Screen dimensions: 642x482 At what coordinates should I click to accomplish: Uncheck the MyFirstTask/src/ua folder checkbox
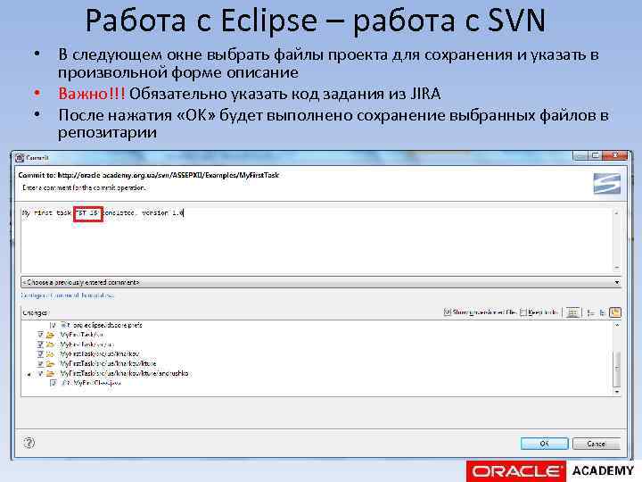[x=40, y=345]
